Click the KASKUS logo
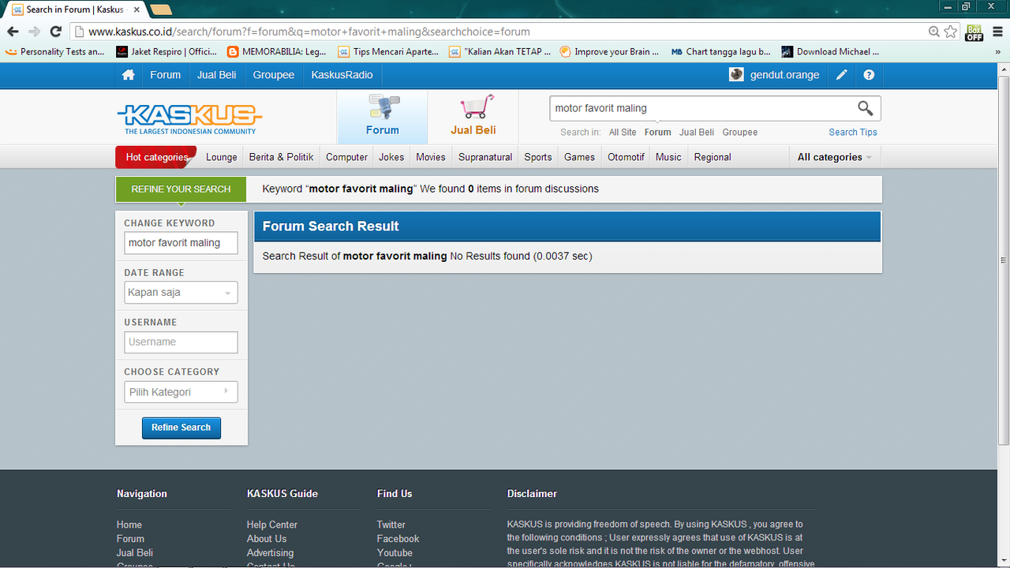 (189, 118)
